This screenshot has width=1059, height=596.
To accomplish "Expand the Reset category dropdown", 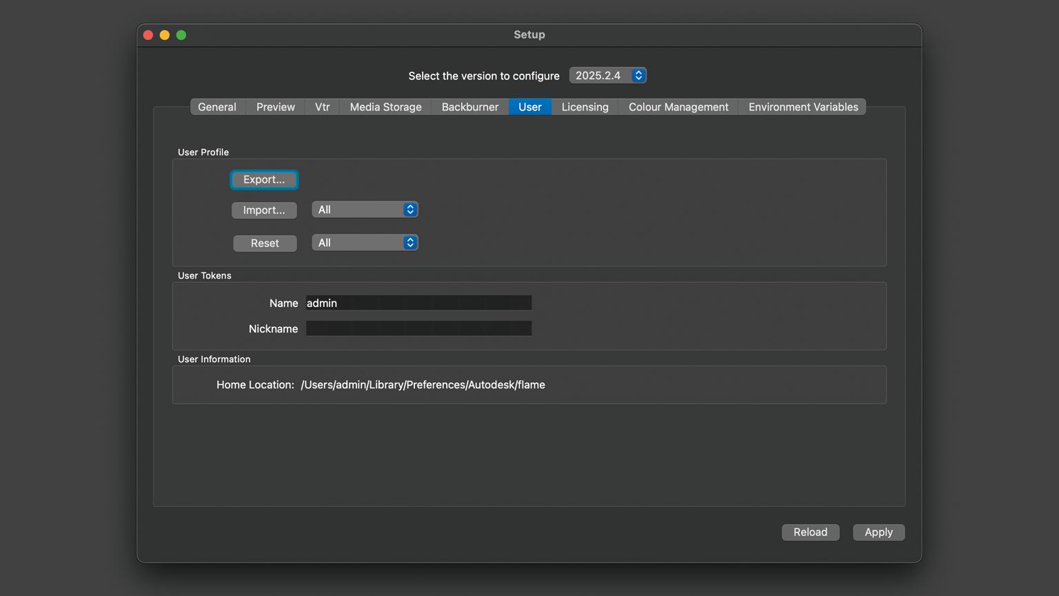I will click(x=365, y=243).
